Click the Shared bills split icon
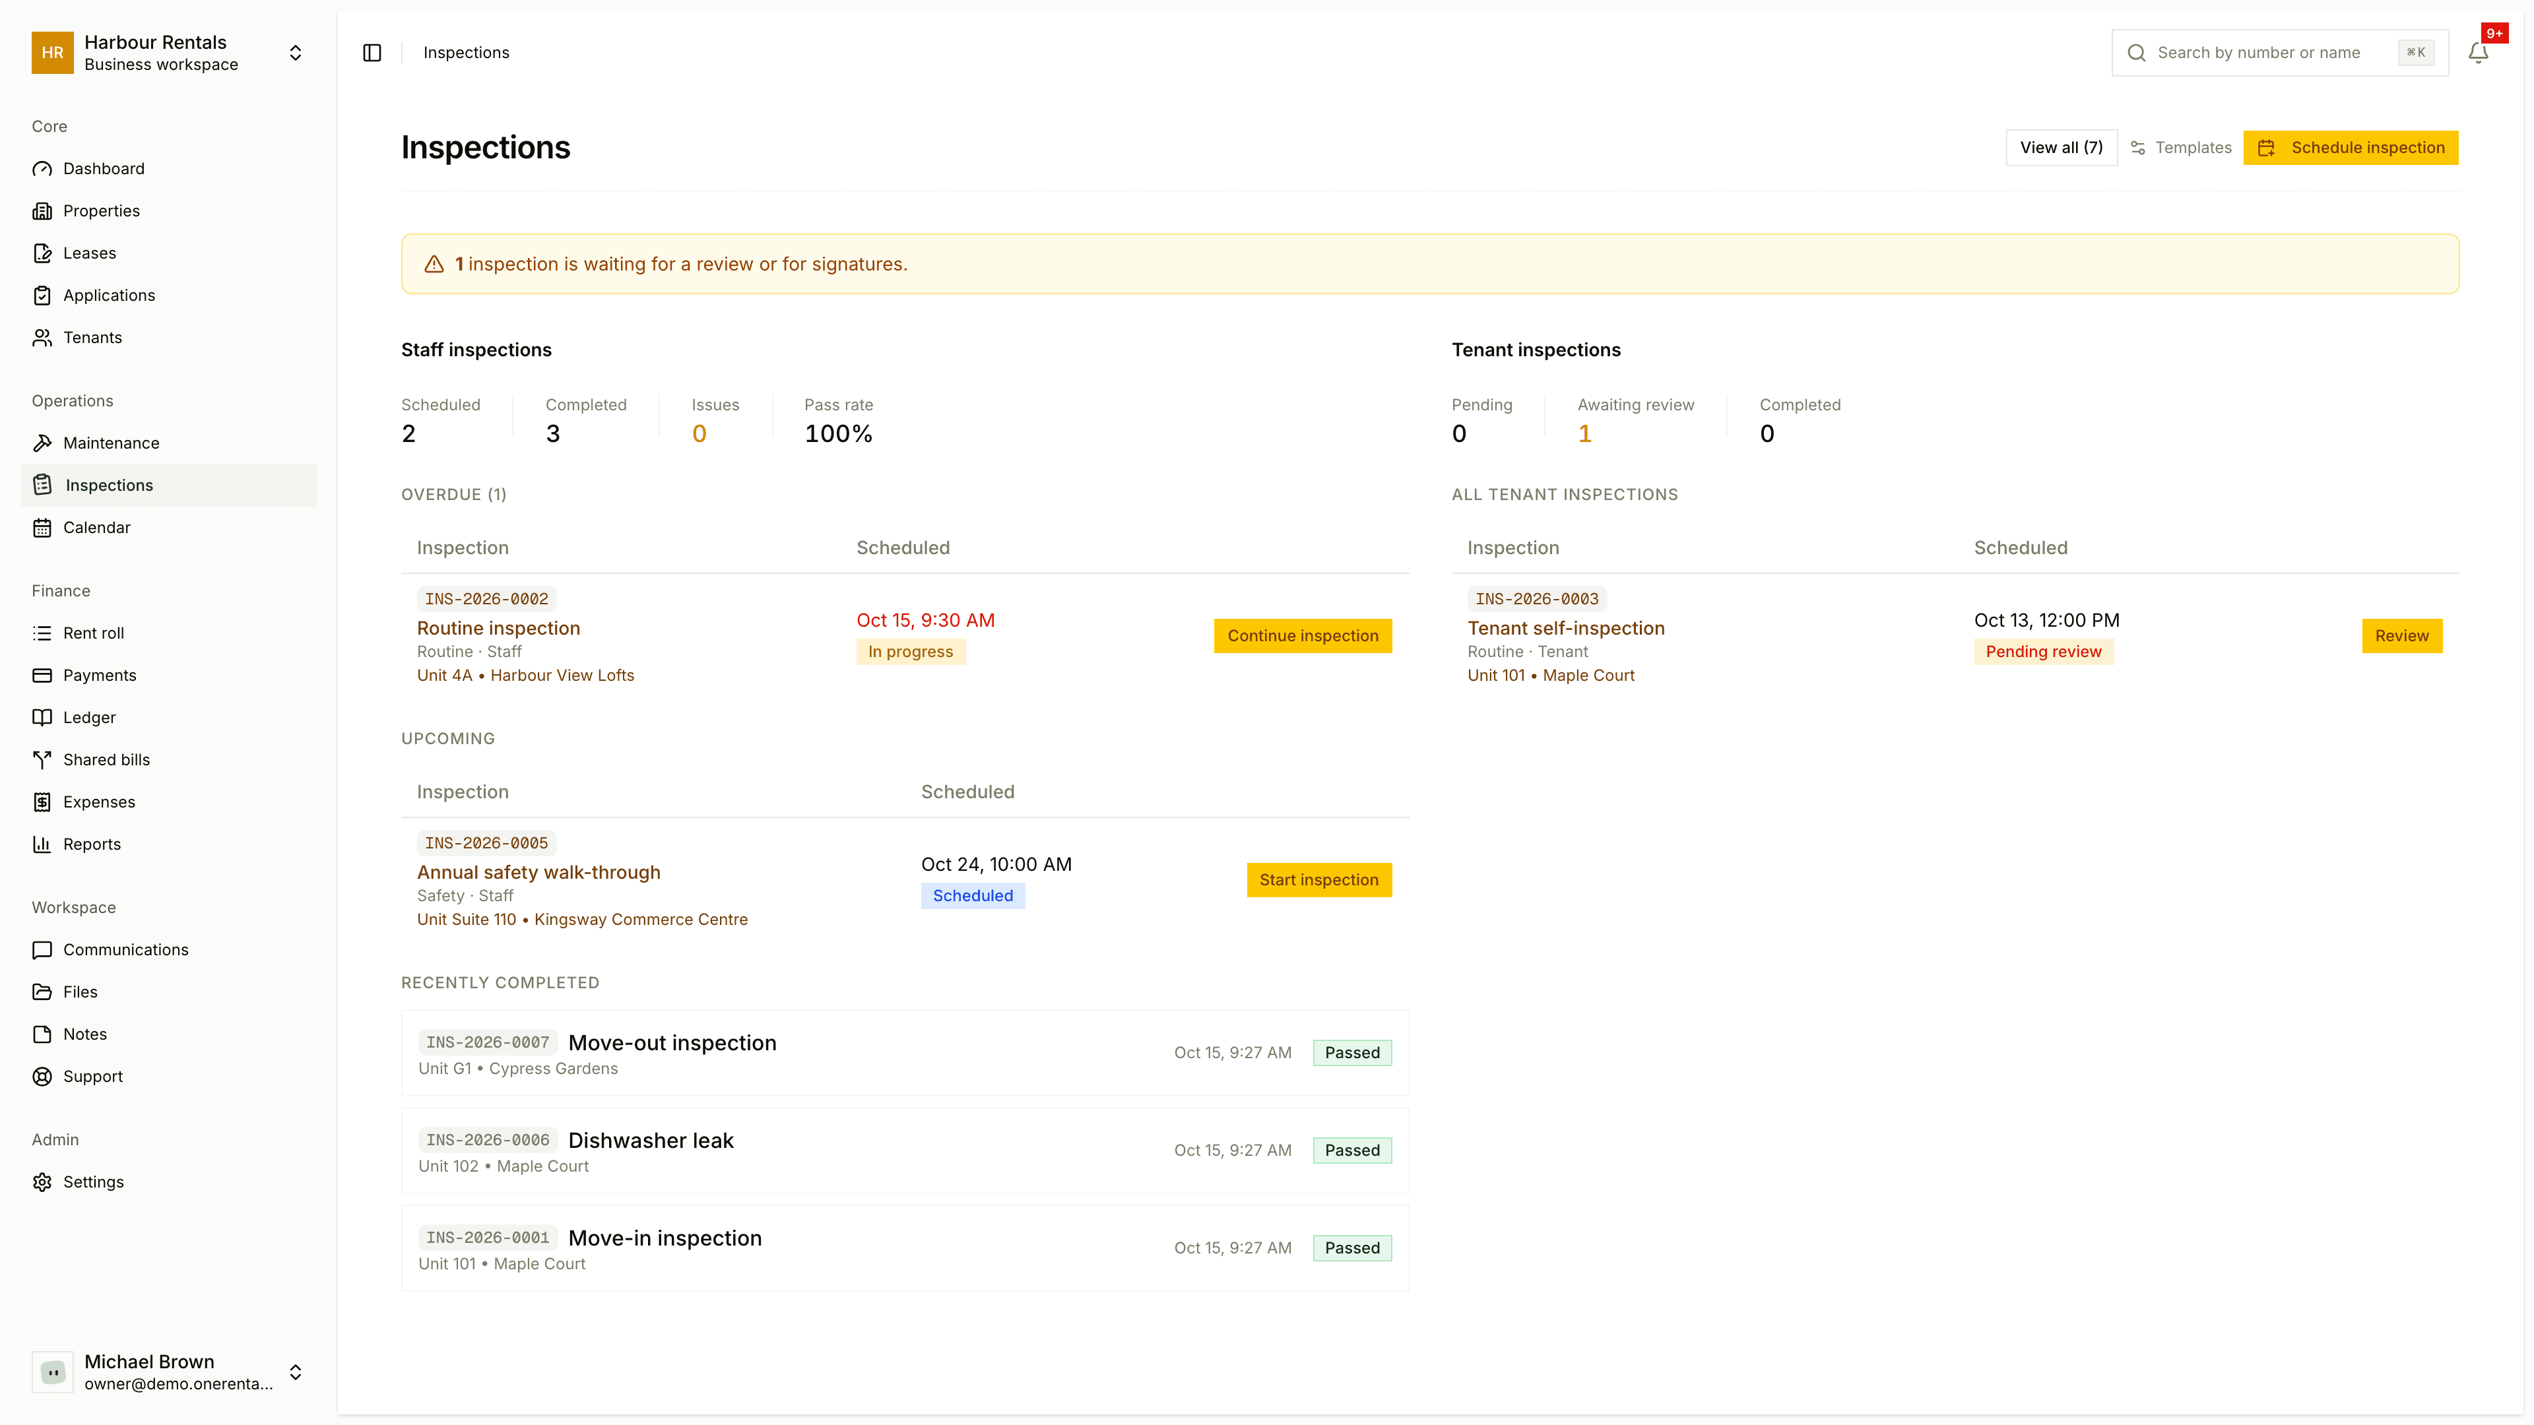The height and width of the screenshot is (1425, 2534). tap(42, 760)
